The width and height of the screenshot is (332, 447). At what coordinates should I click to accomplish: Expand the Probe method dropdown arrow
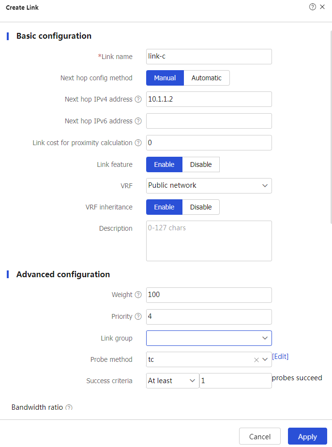pyautogui.click(x=265, y=359)
